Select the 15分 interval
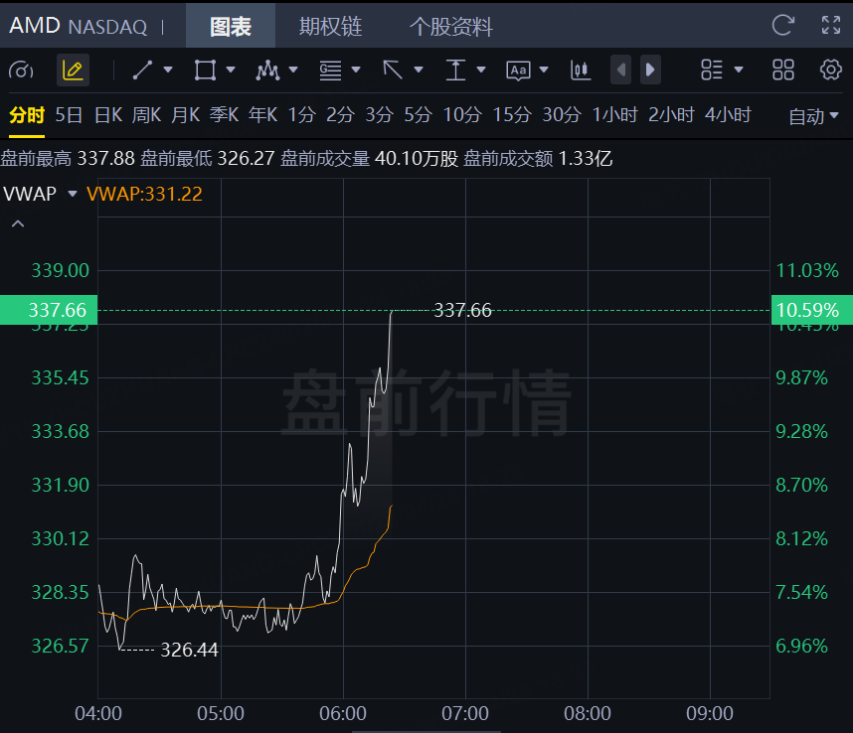Screen dimensions: 853x733 (x=512, y=115)
